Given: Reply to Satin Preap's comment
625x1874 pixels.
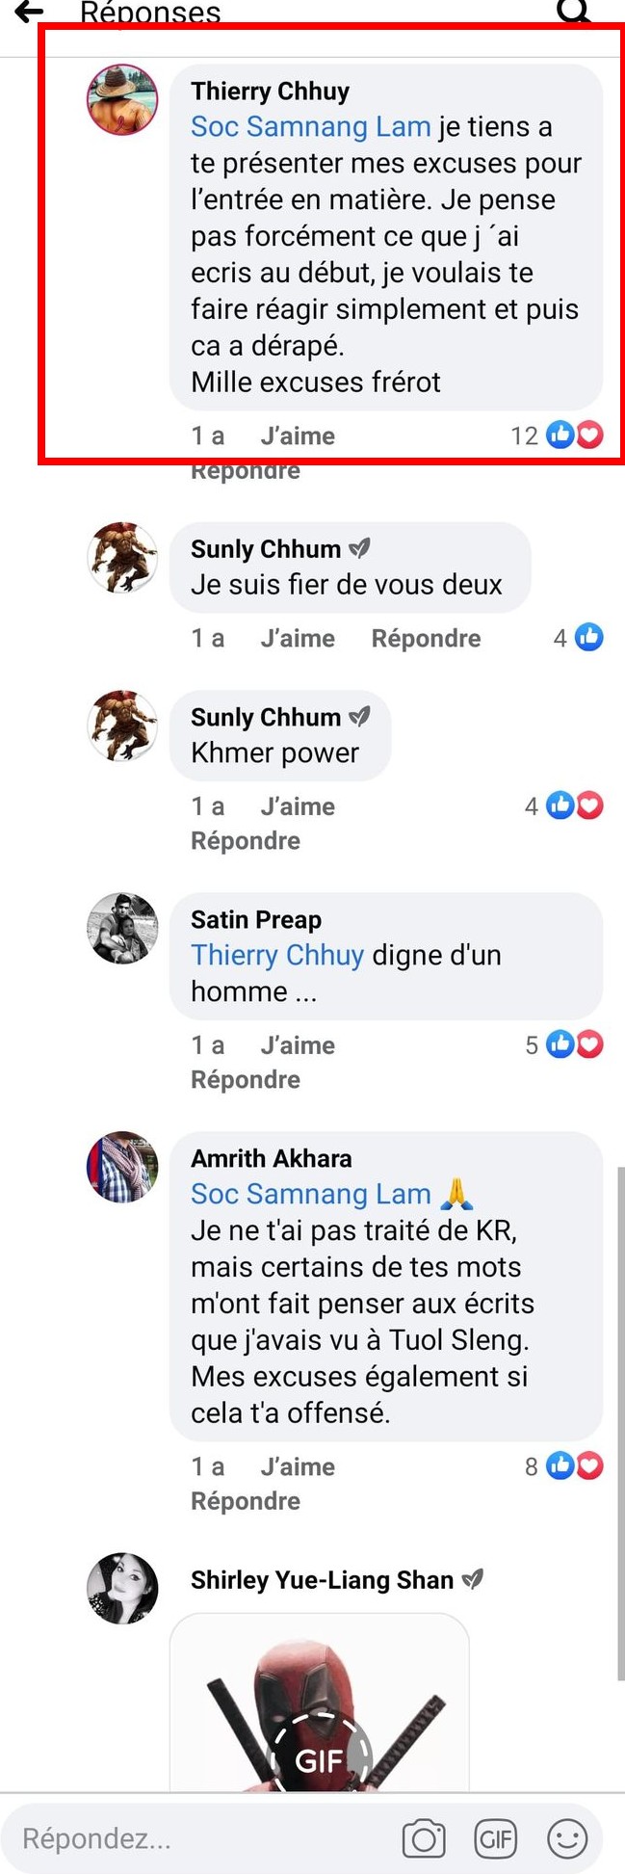Looking at the screenshot, I should 246,1079.
